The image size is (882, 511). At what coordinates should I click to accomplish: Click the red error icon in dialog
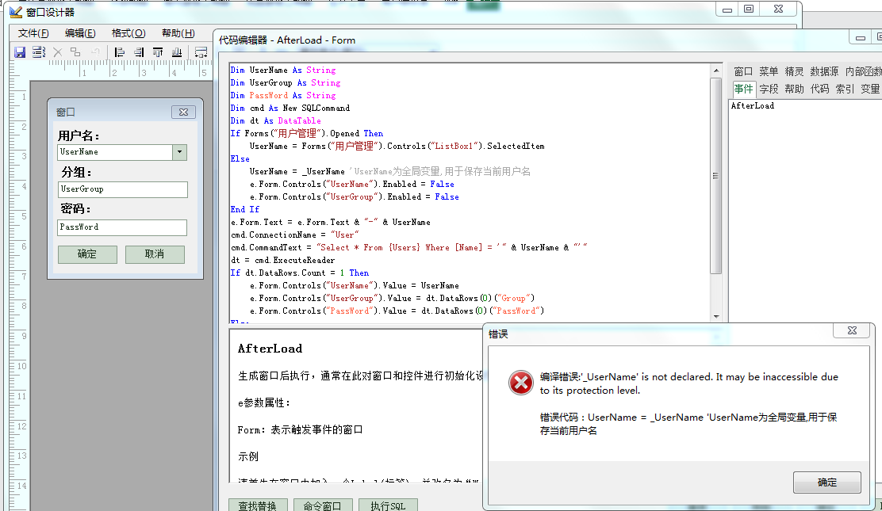[520, 383]
